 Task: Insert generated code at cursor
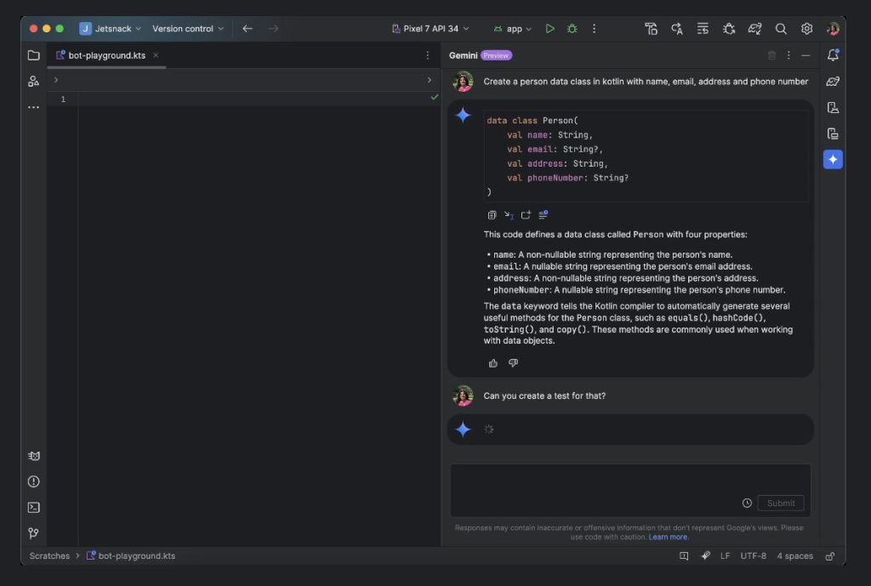click(509, 214)
